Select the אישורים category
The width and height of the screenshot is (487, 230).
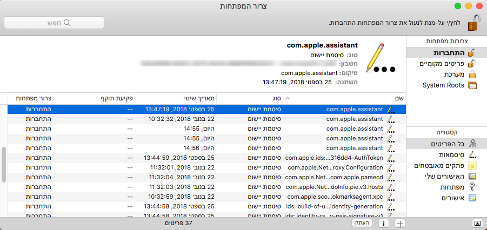449,198
